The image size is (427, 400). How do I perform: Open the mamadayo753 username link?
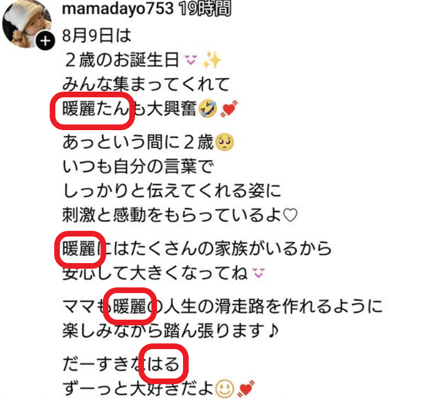click(118, 8)
